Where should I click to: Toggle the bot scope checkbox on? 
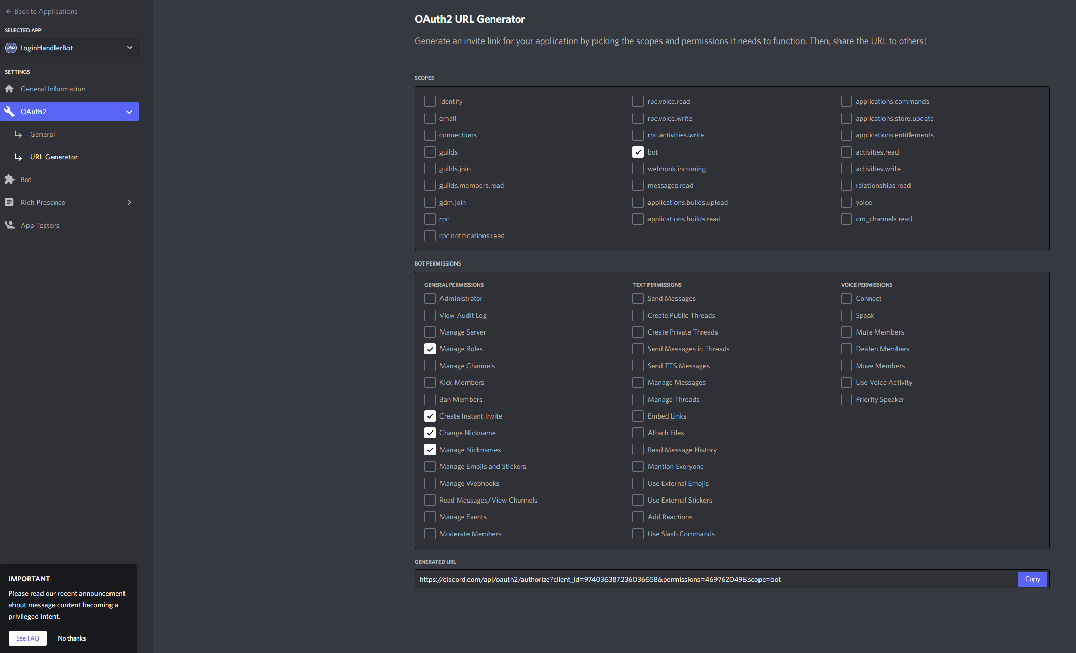[638, 151]
